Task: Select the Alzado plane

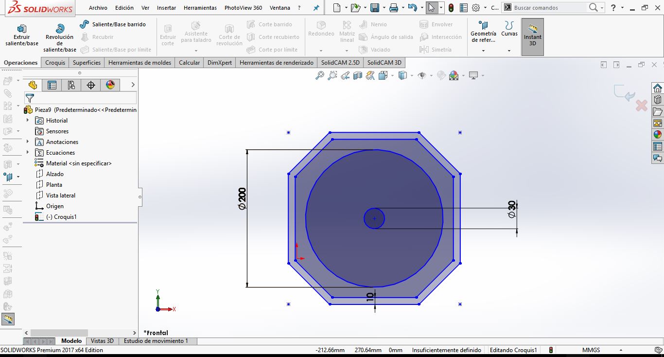Action: pos(54,174)
